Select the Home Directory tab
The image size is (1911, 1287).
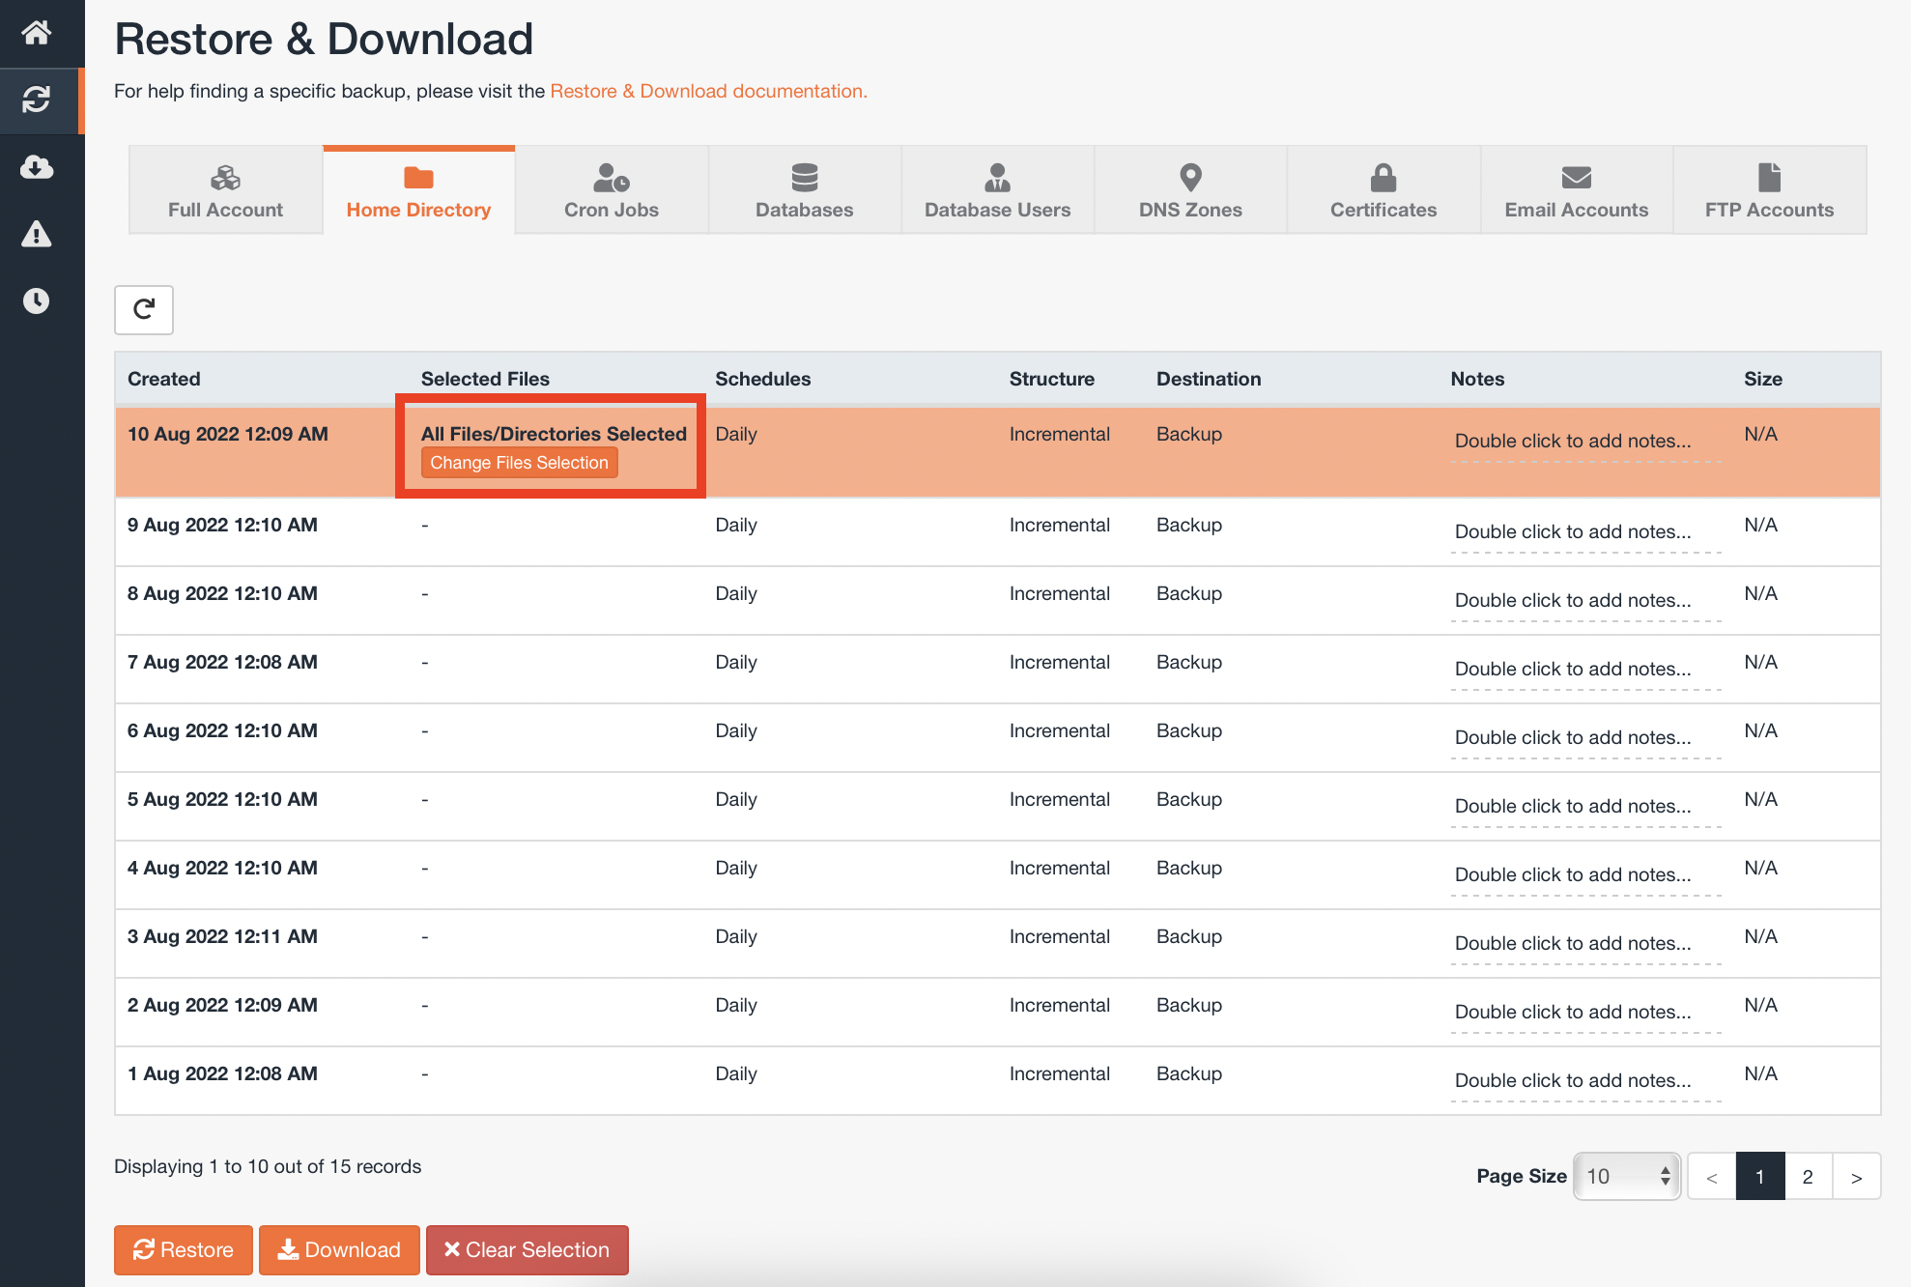pyautogui.click(x=418, y=190)
